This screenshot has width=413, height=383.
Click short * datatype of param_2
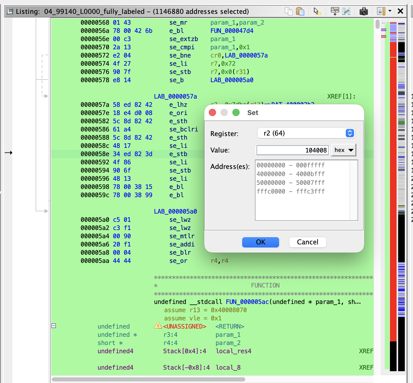click(110, 343)
